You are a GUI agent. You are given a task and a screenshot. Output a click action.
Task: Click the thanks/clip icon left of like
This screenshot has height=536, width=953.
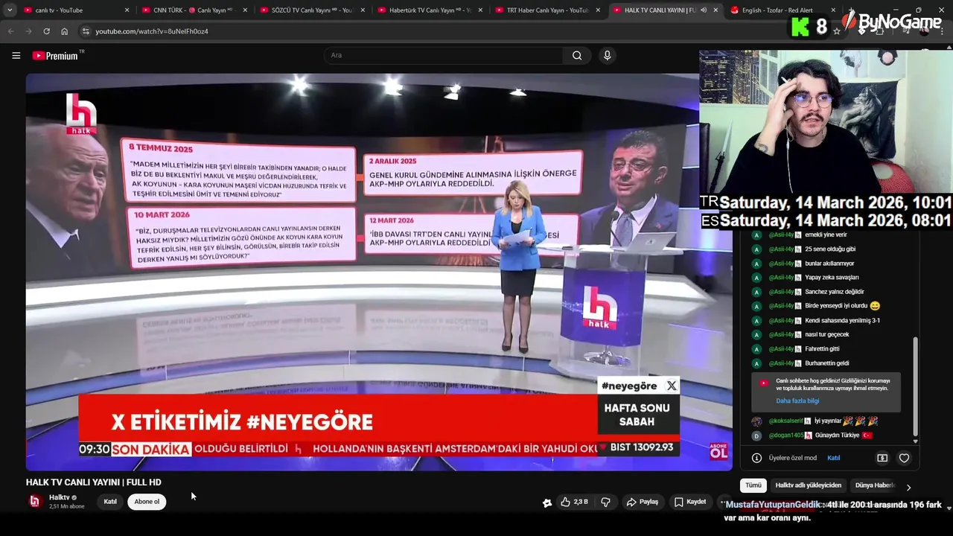(547, 502)
